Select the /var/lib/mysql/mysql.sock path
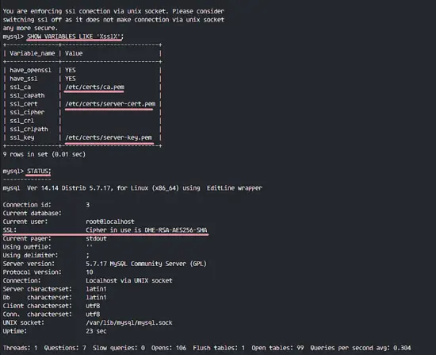Screen dimensions: 436x355 (x=128, y=322)
